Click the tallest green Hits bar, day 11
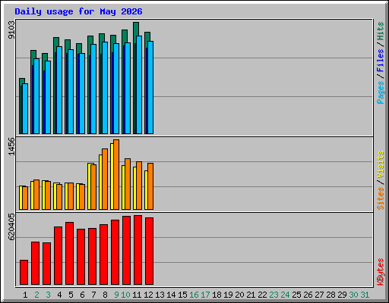389x303 pixels. point(136,29)
